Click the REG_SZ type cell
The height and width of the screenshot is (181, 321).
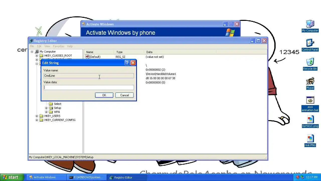tap(120, 57)
